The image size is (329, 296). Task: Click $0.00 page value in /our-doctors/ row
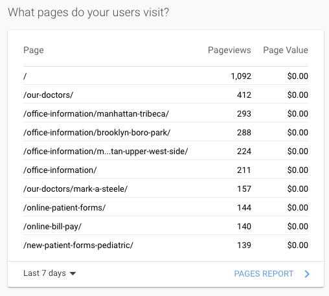coord(298,95)
